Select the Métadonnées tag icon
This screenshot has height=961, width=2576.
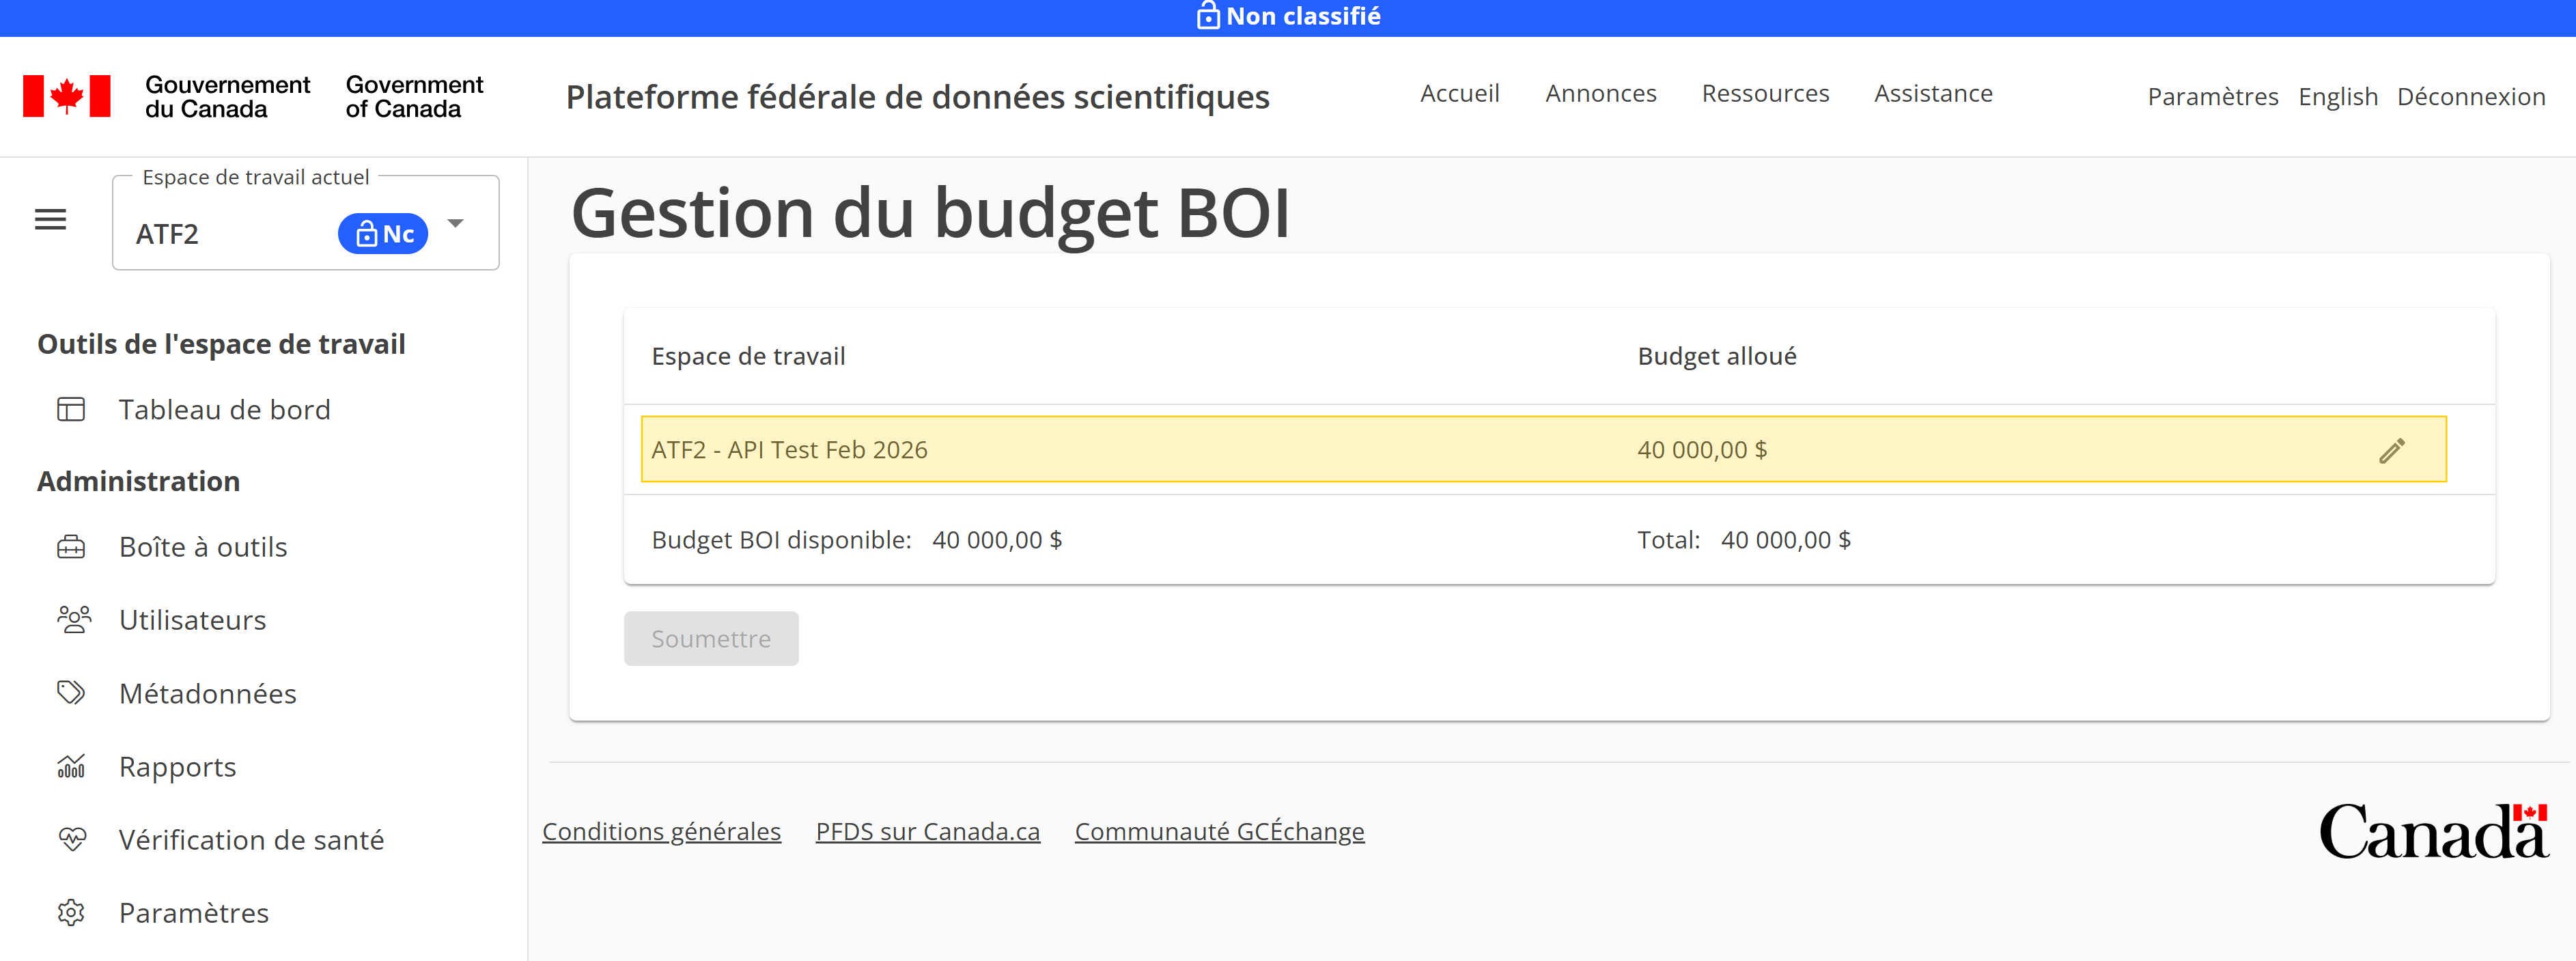pos(71,692)
